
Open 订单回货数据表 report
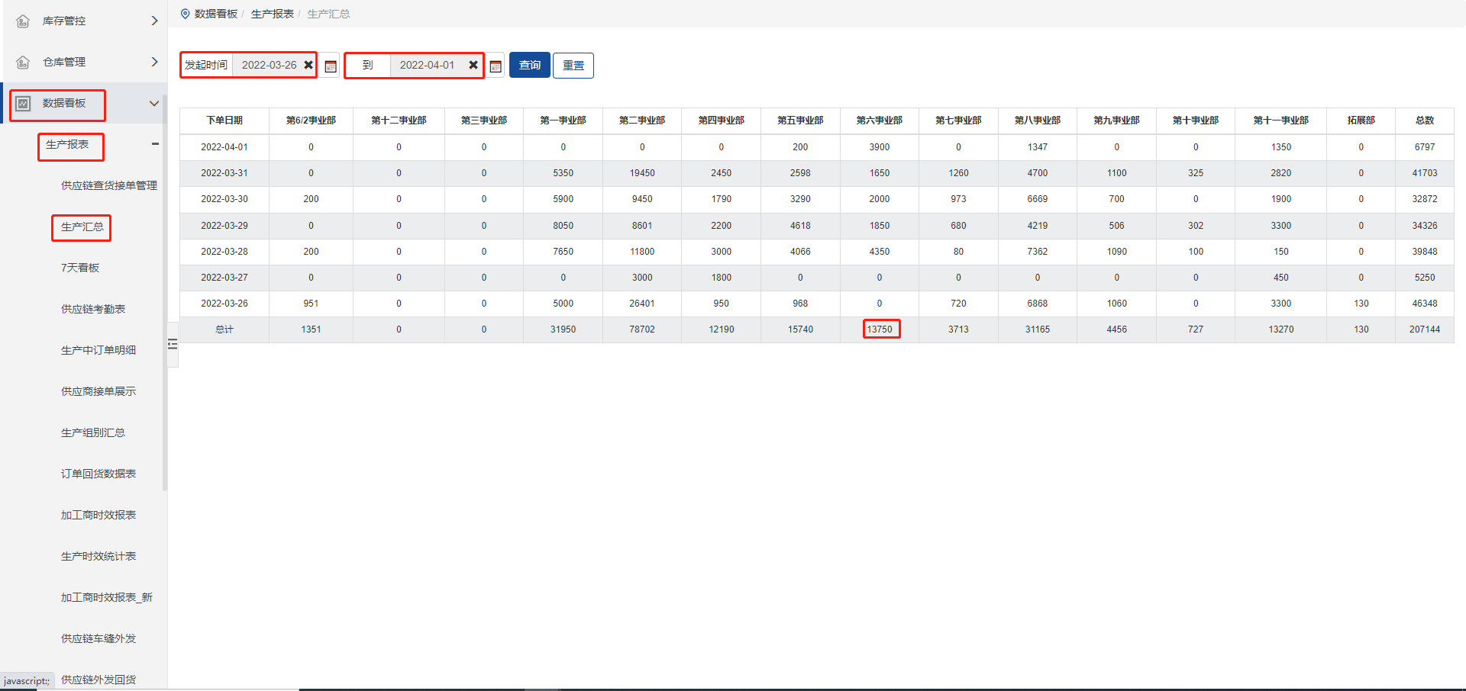click(98, 474)
